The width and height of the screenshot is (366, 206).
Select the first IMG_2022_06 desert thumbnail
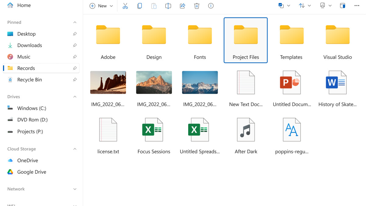coord(108,82)
